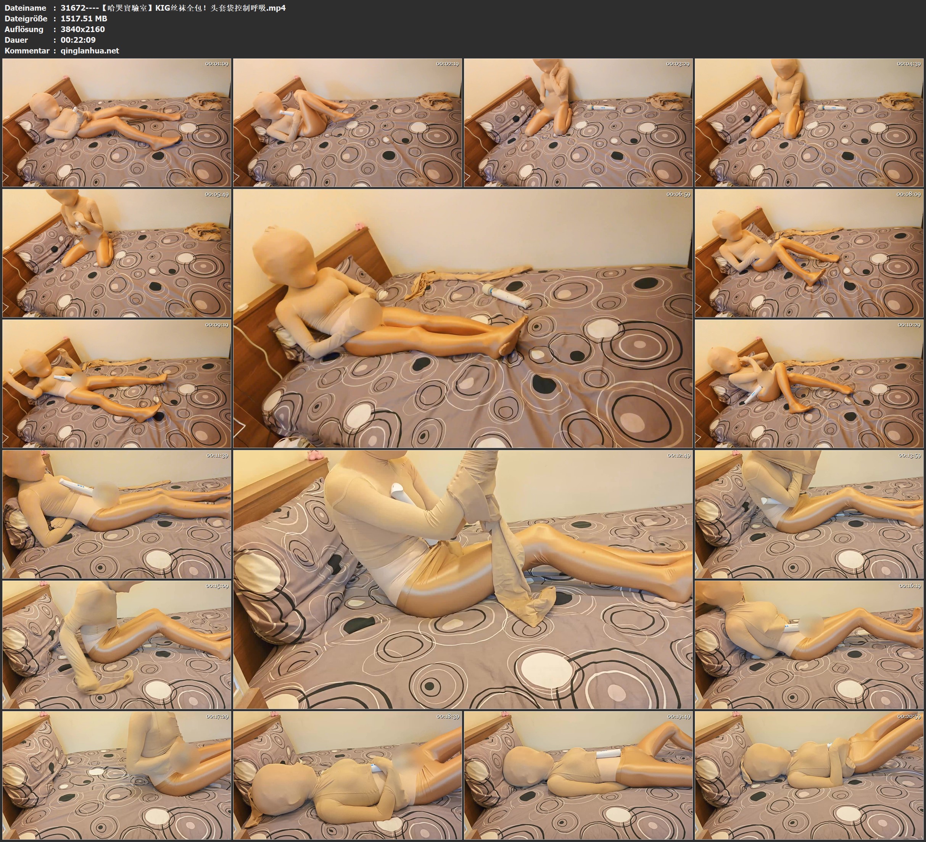Click the thumbnail timestamped 00:10:29
Screen dimensions: 926x842
click(808, 383)
